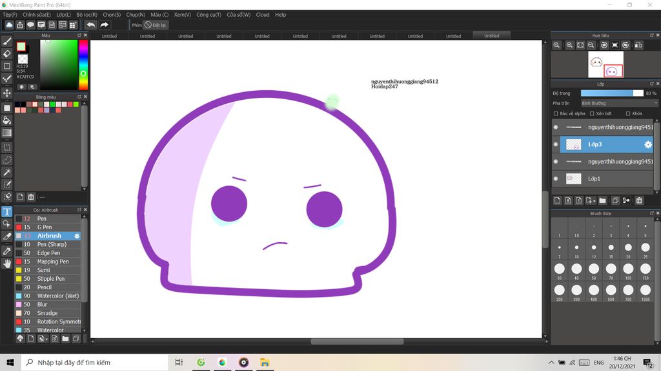
Task: Enable the Xén bớt checkbox
Action: point(592,113)
